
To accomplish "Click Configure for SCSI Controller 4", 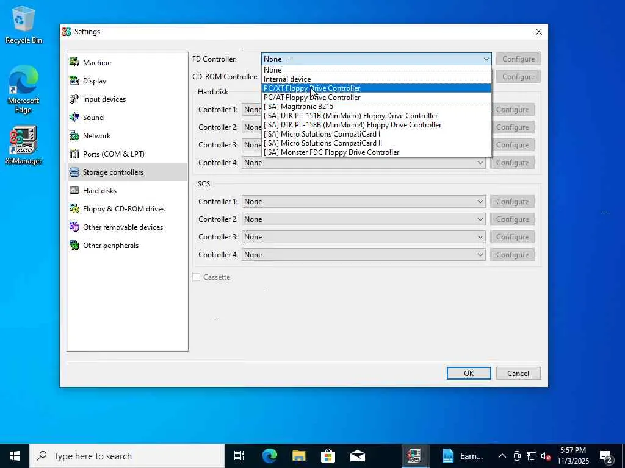I will click(512, 255).
